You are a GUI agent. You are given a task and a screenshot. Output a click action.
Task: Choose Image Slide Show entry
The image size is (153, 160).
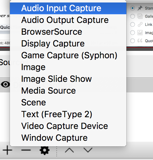[x=68, y=79]
